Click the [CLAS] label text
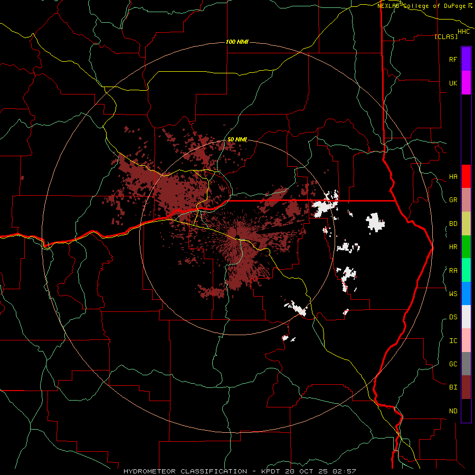Image resolution: width=475 pixels, height=475 pixels. click(x=446, y=37)
